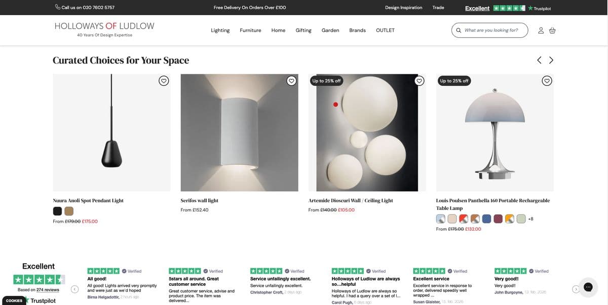Click the Holloways of Ludlow logo

tap(104, 26)
